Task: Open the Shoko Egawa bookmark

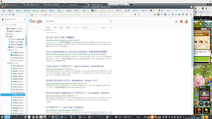Action: click(x=18, y=84)
